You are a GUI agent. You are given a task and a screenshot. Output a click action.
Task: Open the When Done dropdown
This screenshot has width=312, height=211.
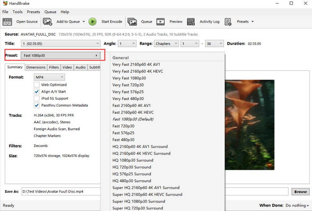pos(297,206)
